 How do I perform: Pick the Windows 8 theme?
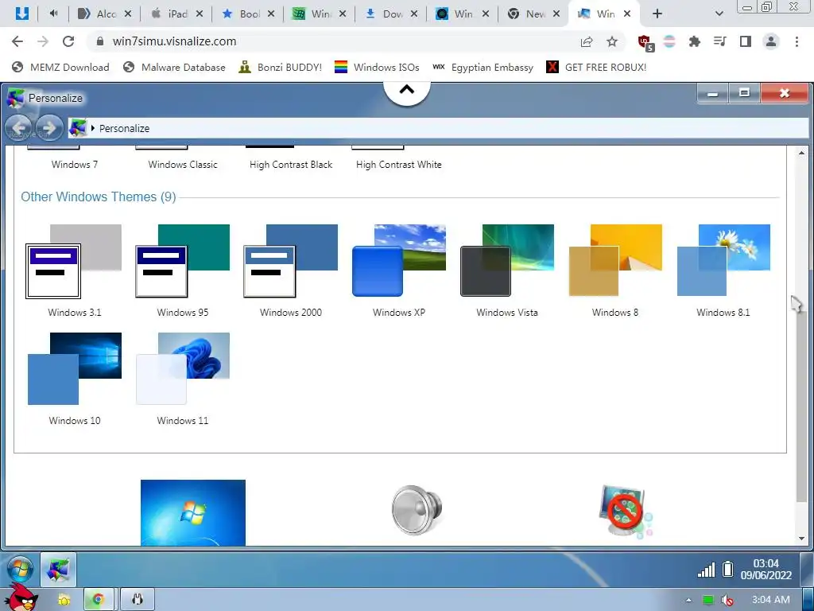(615, 261)
